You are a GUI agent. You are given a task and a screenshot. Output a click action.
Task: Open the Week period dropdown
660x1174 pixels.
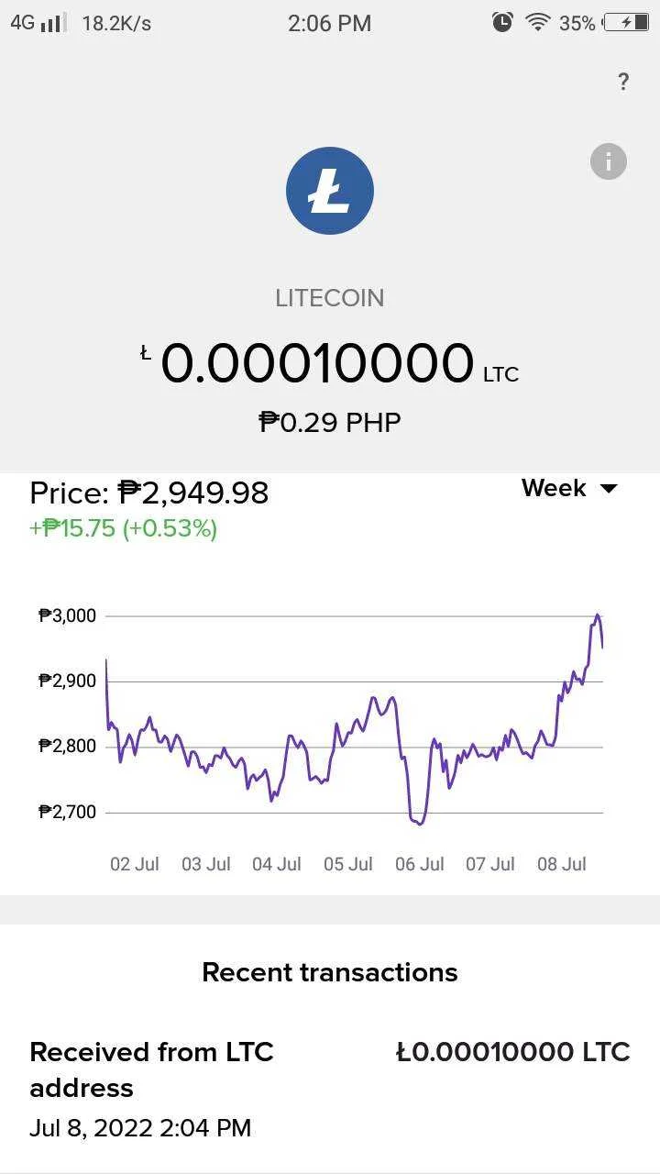coord(569,488)
